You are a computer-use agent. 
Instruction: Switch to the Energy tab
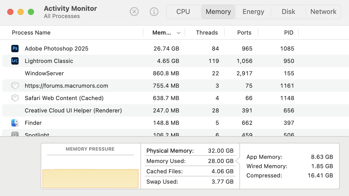click(253, 12)
